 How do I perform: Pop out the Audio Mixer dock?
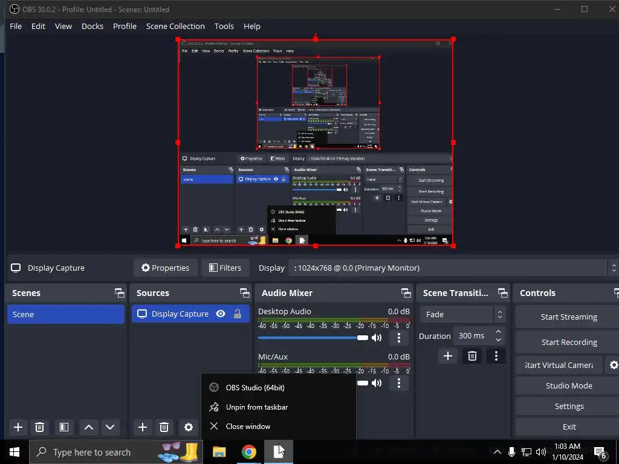[406, 293]
